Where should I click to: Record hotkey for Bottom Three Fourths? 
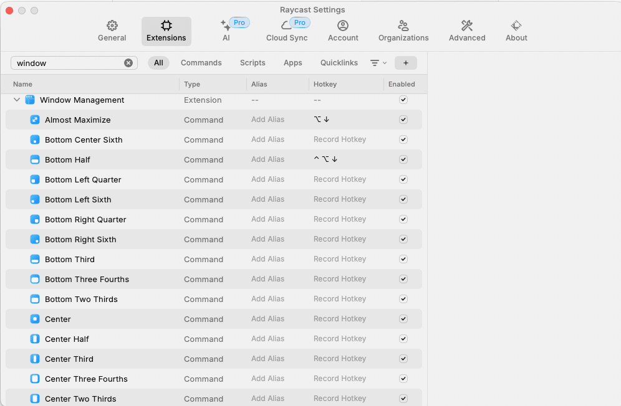coord(340,279)
